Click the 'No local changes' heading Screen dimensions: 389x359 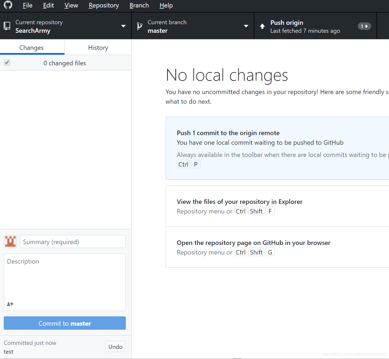tap(227, 75)
